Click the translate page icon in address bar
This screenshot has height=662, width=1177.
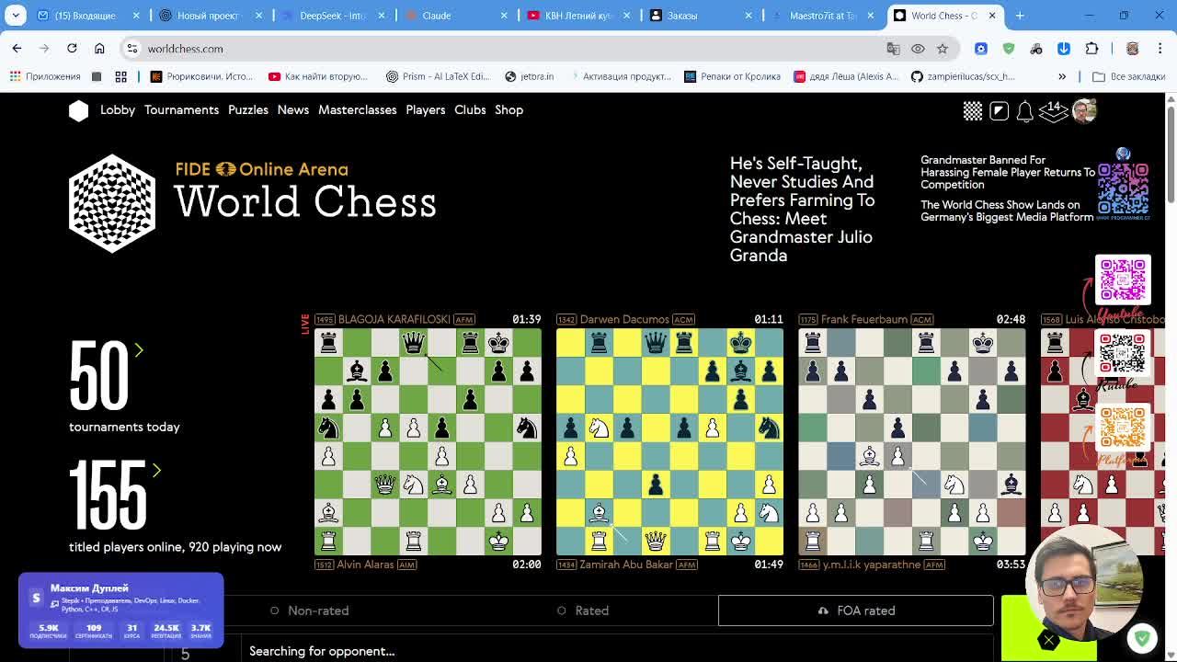(x=893, y=49)
